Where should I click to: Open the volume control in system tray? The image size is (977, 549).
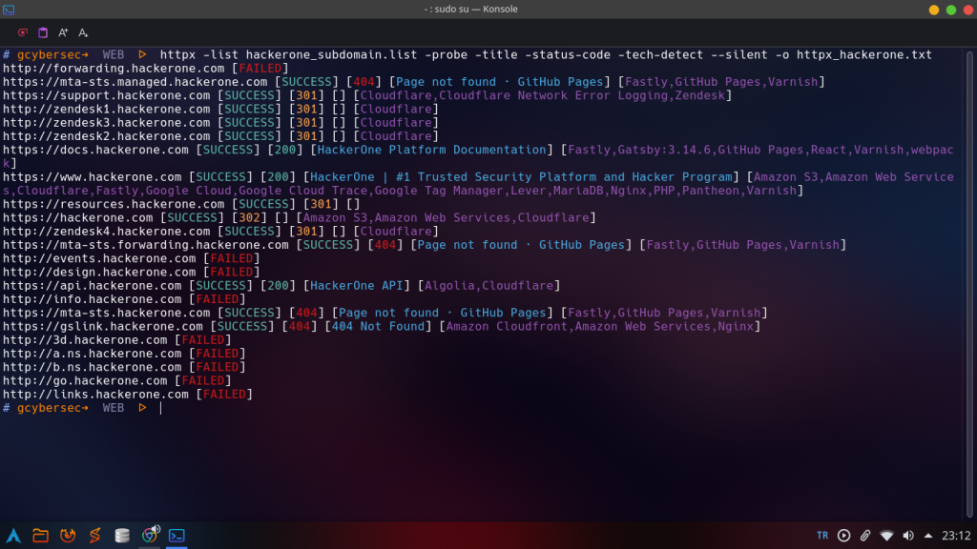[x=908, y=536]
